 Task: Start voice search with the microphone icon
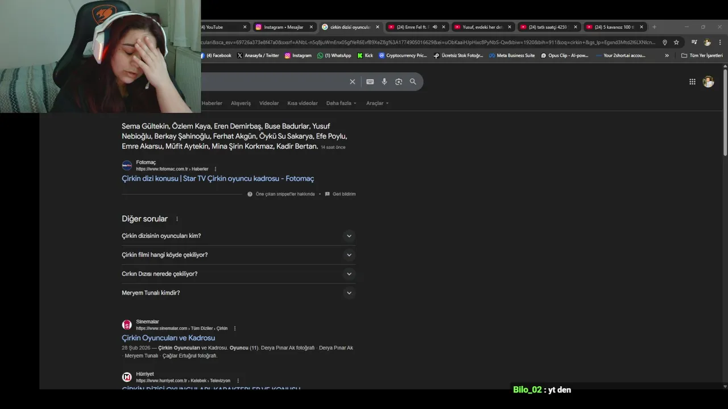pos(384,82)
